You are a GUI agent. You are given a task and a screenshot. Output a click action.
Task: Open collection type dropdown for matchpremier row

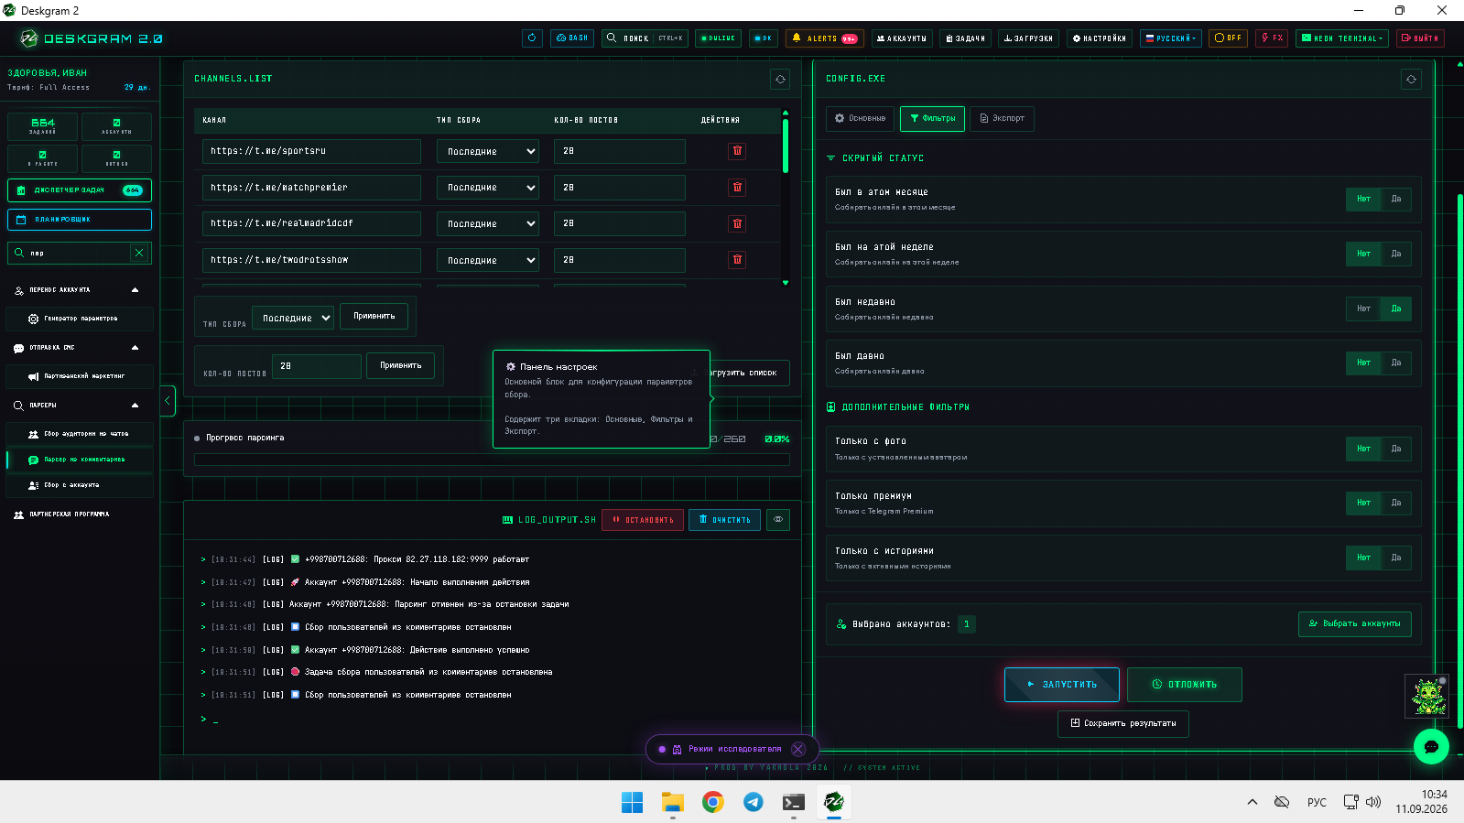[x=487, y=188]
